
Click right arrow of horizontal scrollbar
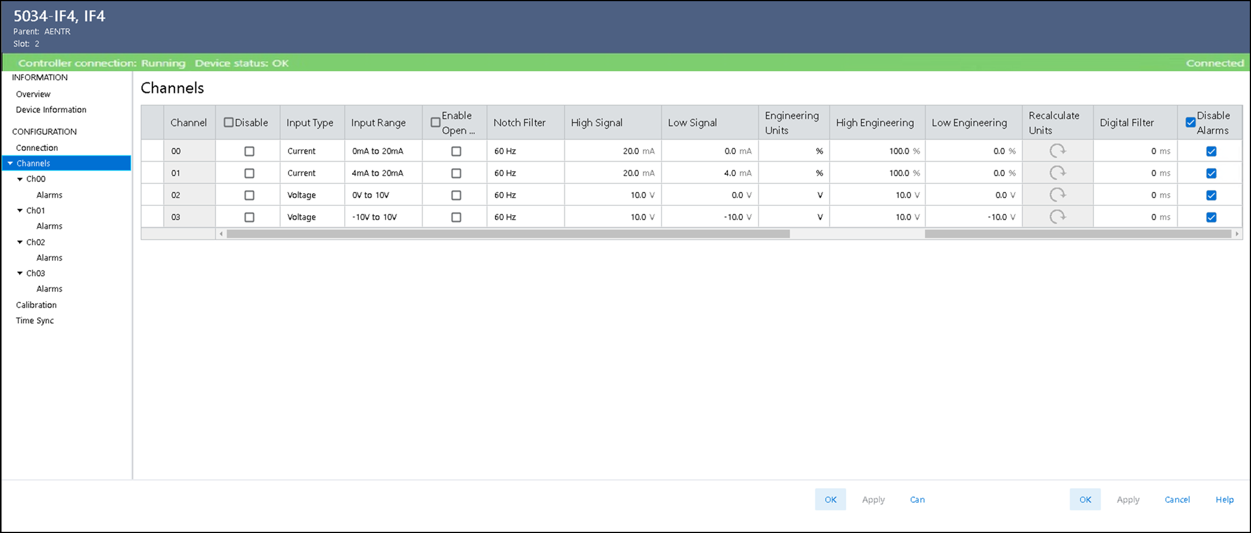click(x=1237, y=234)
